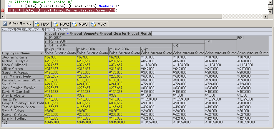The width and height of the screenshot is (274, 129).
Task: Expand the June 2004 column
Action: pyautogui.click(x=111, y=49)
